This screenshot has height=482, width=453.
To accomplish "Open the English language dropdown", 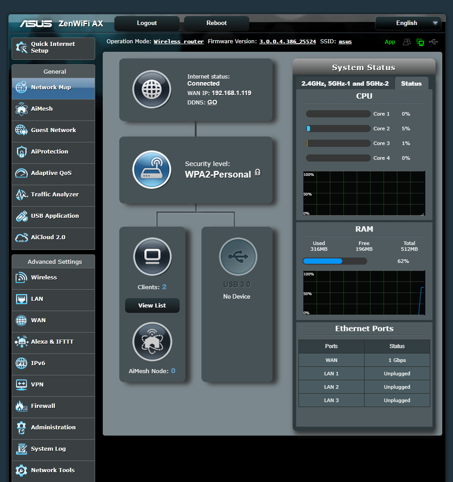I will (408, 23).
